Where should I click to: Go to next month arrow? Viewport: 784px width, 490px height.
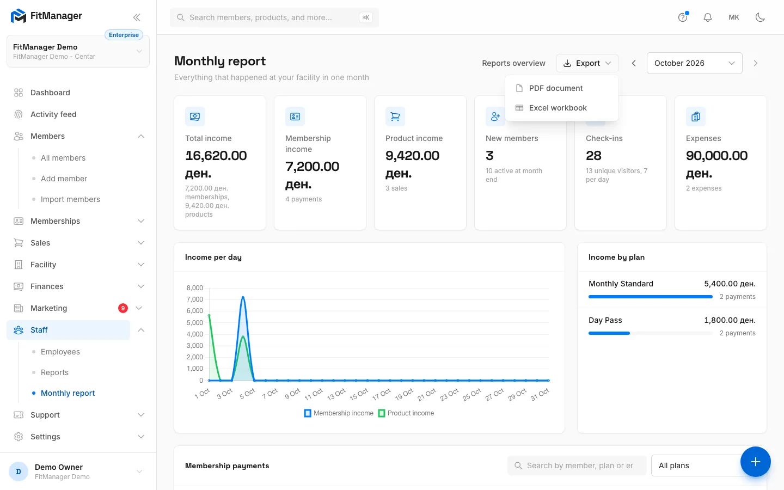[756, 63]
